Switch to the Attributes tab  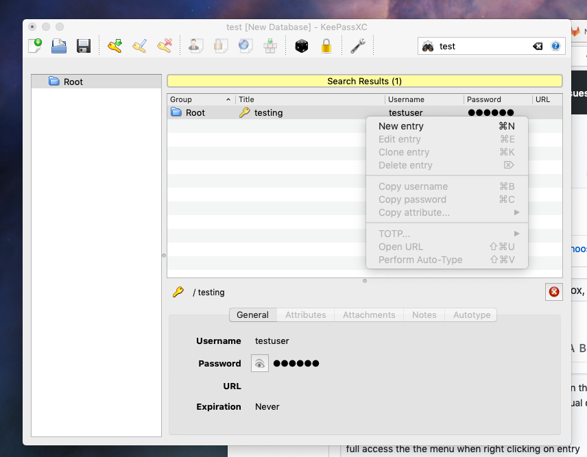point(305,314)
